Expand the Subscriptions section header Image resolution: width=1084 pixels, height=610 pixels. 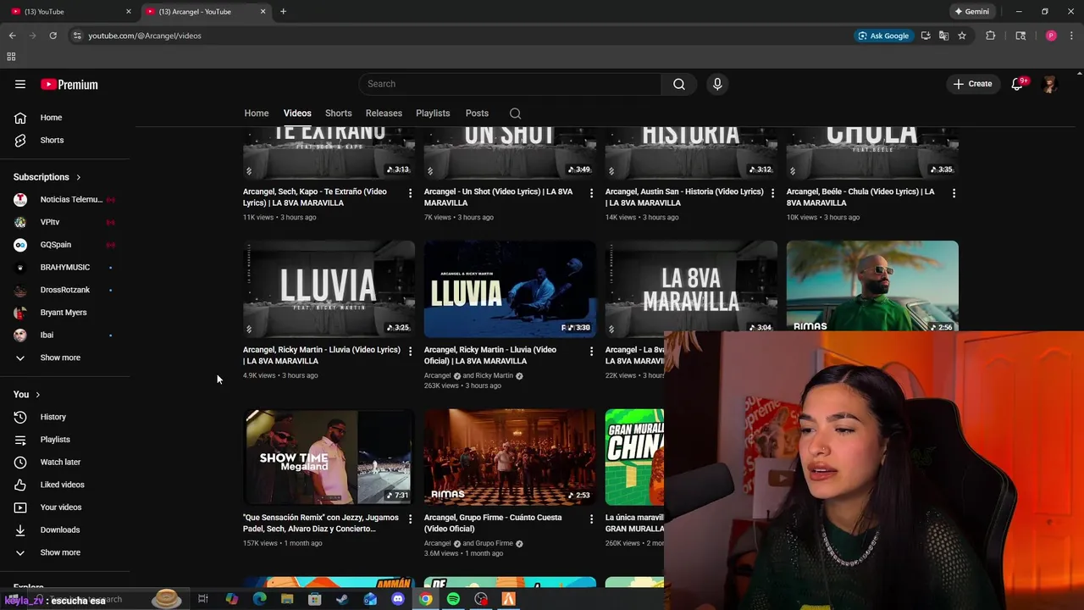47,177
